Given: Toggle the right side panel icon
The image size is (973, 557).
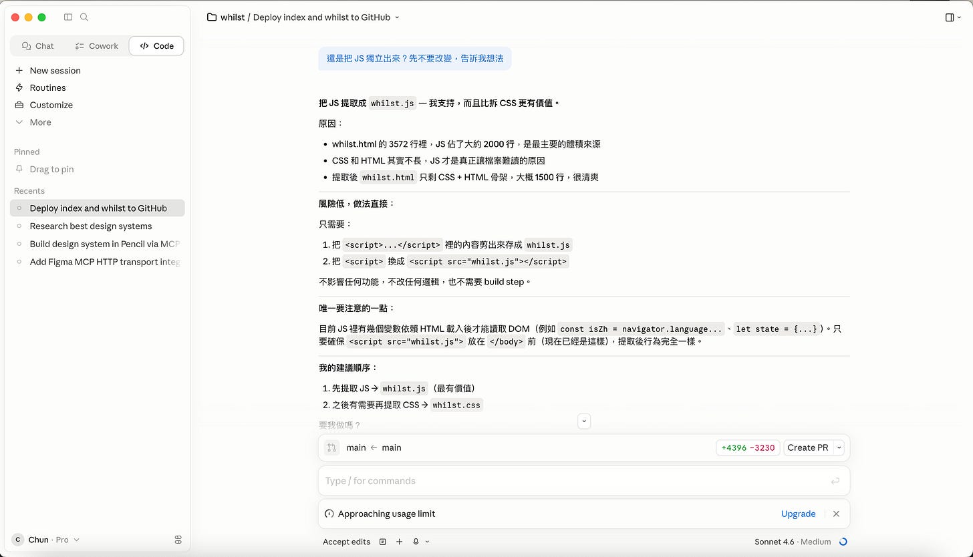Looking at the screenshot, I should [950, 17].
